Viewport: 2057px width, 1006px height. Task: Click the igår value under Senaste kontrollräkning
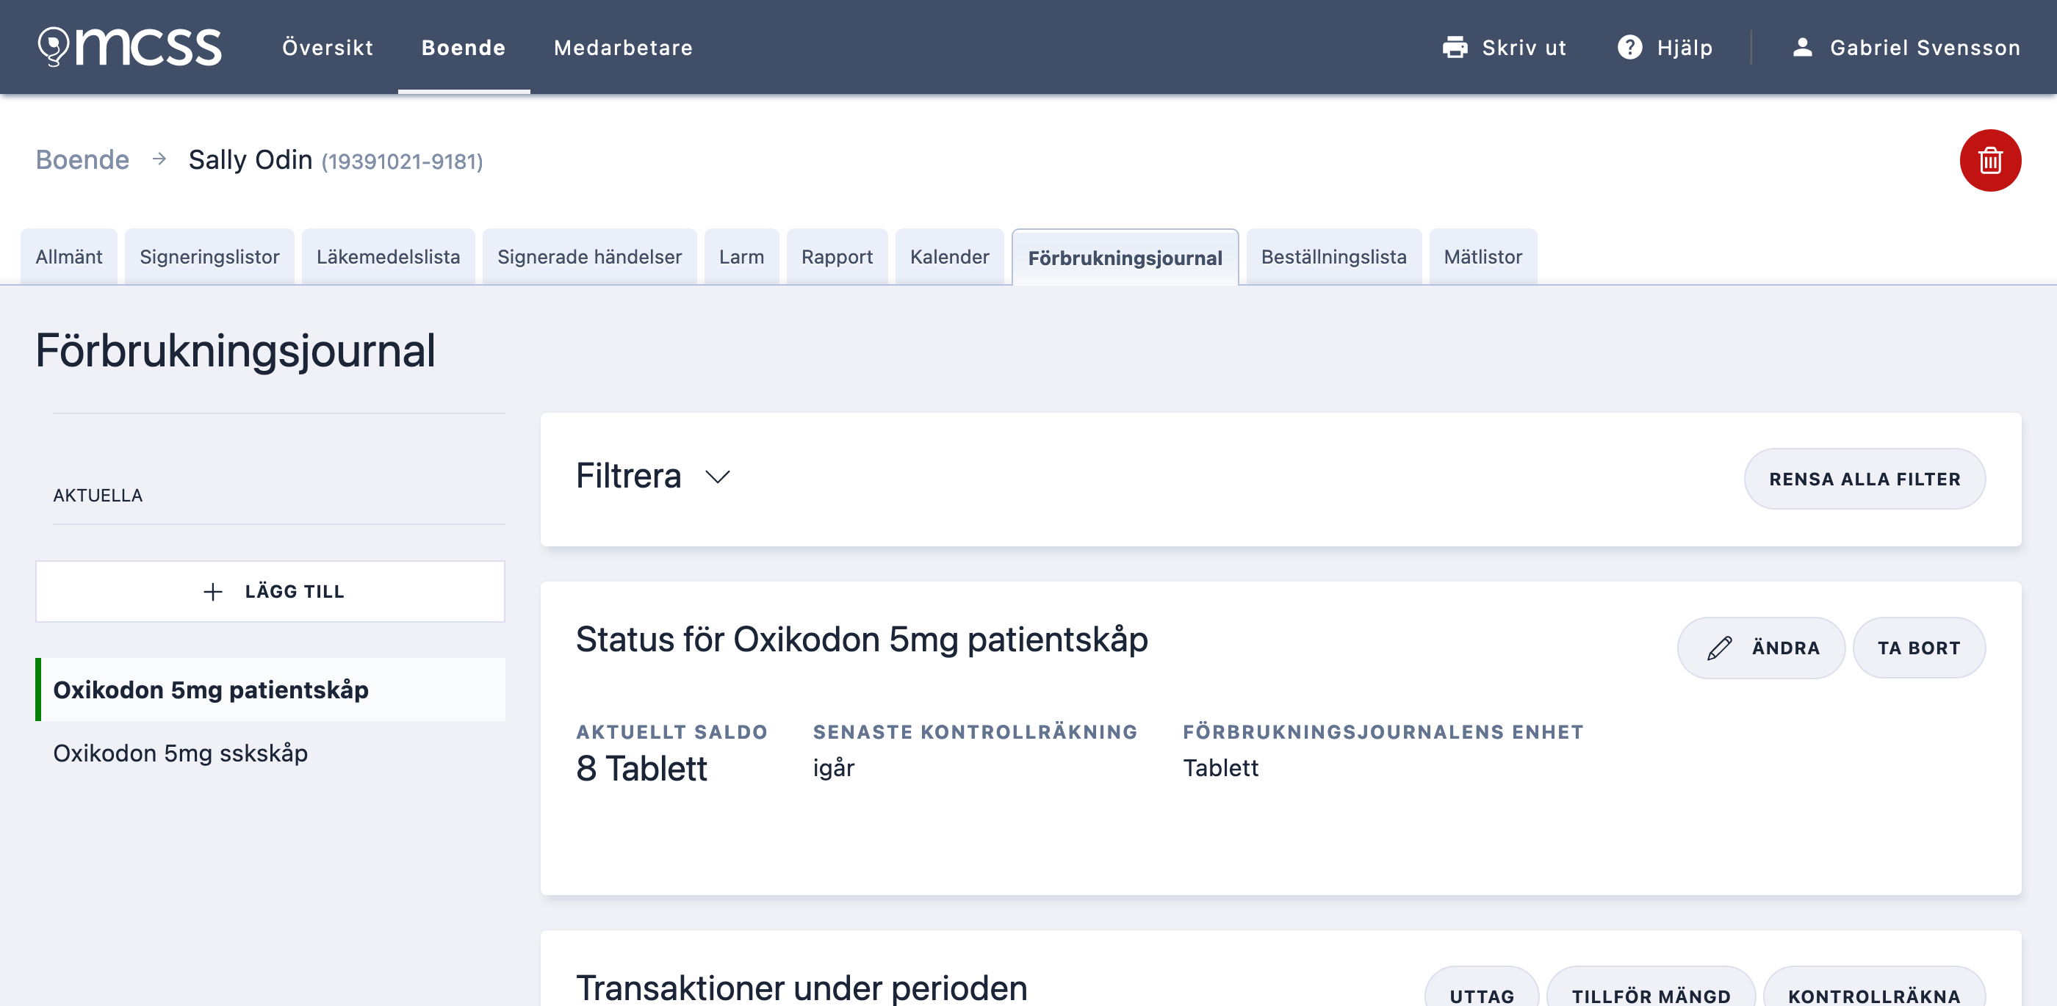[834, 768]
